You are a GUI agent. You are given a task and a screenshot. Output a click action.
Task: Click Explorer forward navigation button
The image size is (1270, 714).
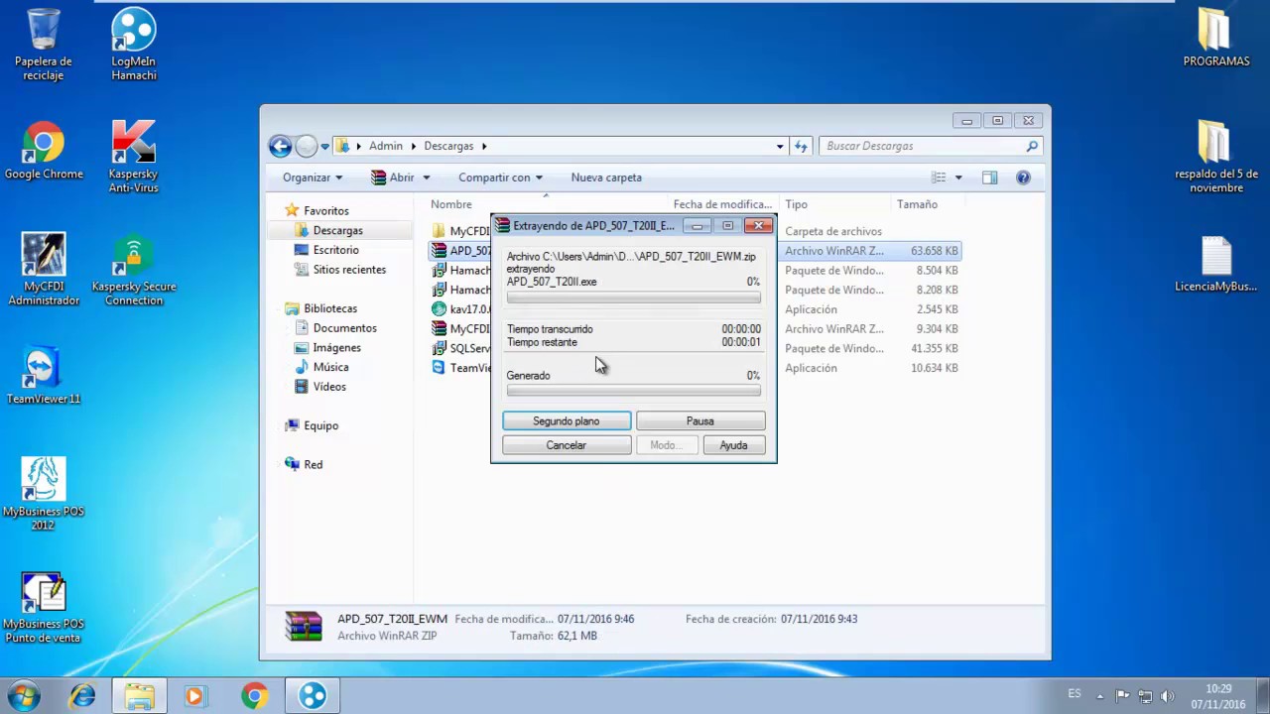307,146
